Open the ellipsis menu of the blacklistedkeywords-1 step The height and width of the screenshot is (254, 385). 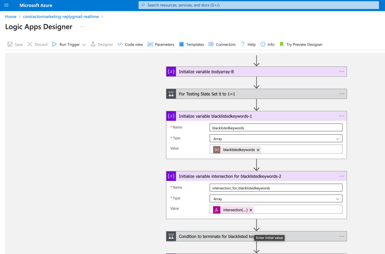coord(342,116)
